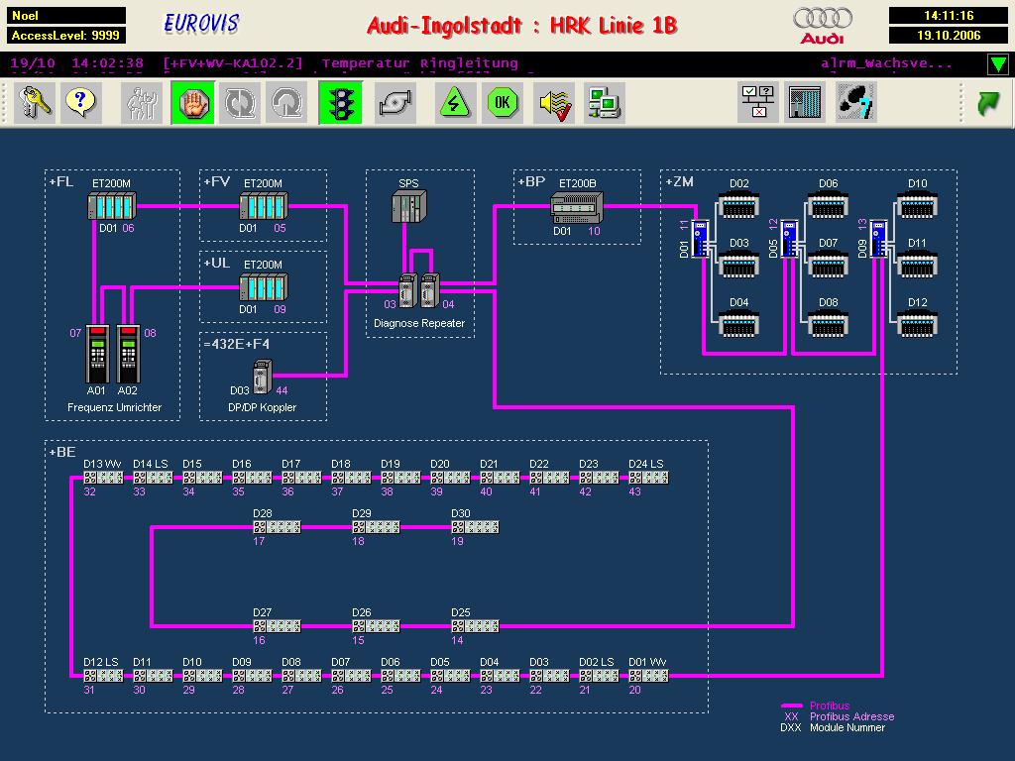Select the +FL ET200M module D01
This screenshot has width=1015, height=761.
click(112, 206)
